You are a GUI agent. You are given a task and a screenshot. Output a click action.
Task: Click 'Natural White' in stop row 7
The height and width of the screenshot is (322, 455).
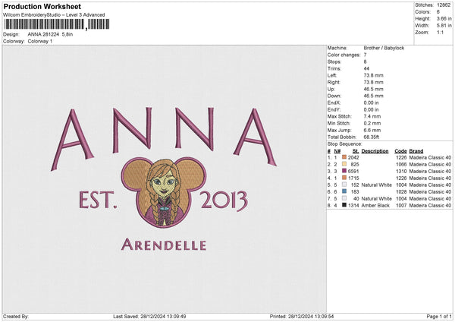tap(377, 198)
